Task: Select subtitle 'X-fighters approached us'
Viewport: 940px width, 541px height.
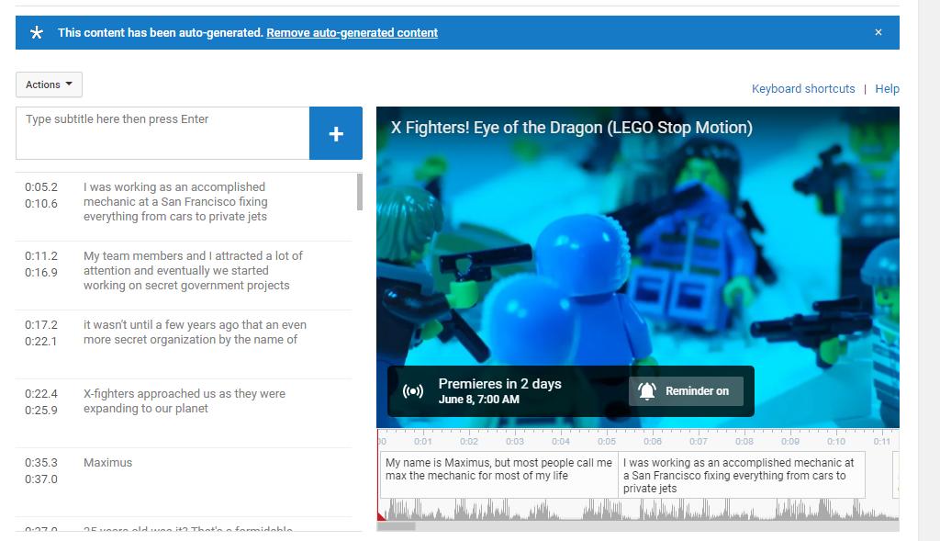Action: (x=184, y=401)
